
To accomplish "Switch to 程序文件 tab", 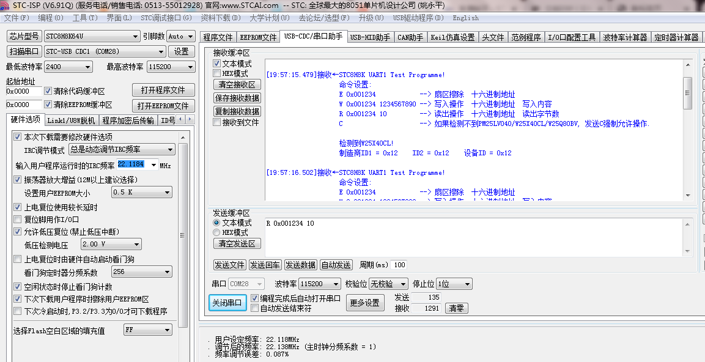I will pos(218,37).
